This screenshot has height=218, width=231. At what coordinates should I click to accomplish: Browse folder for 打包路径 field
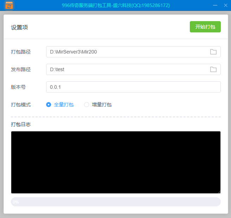tap(213, 52)
